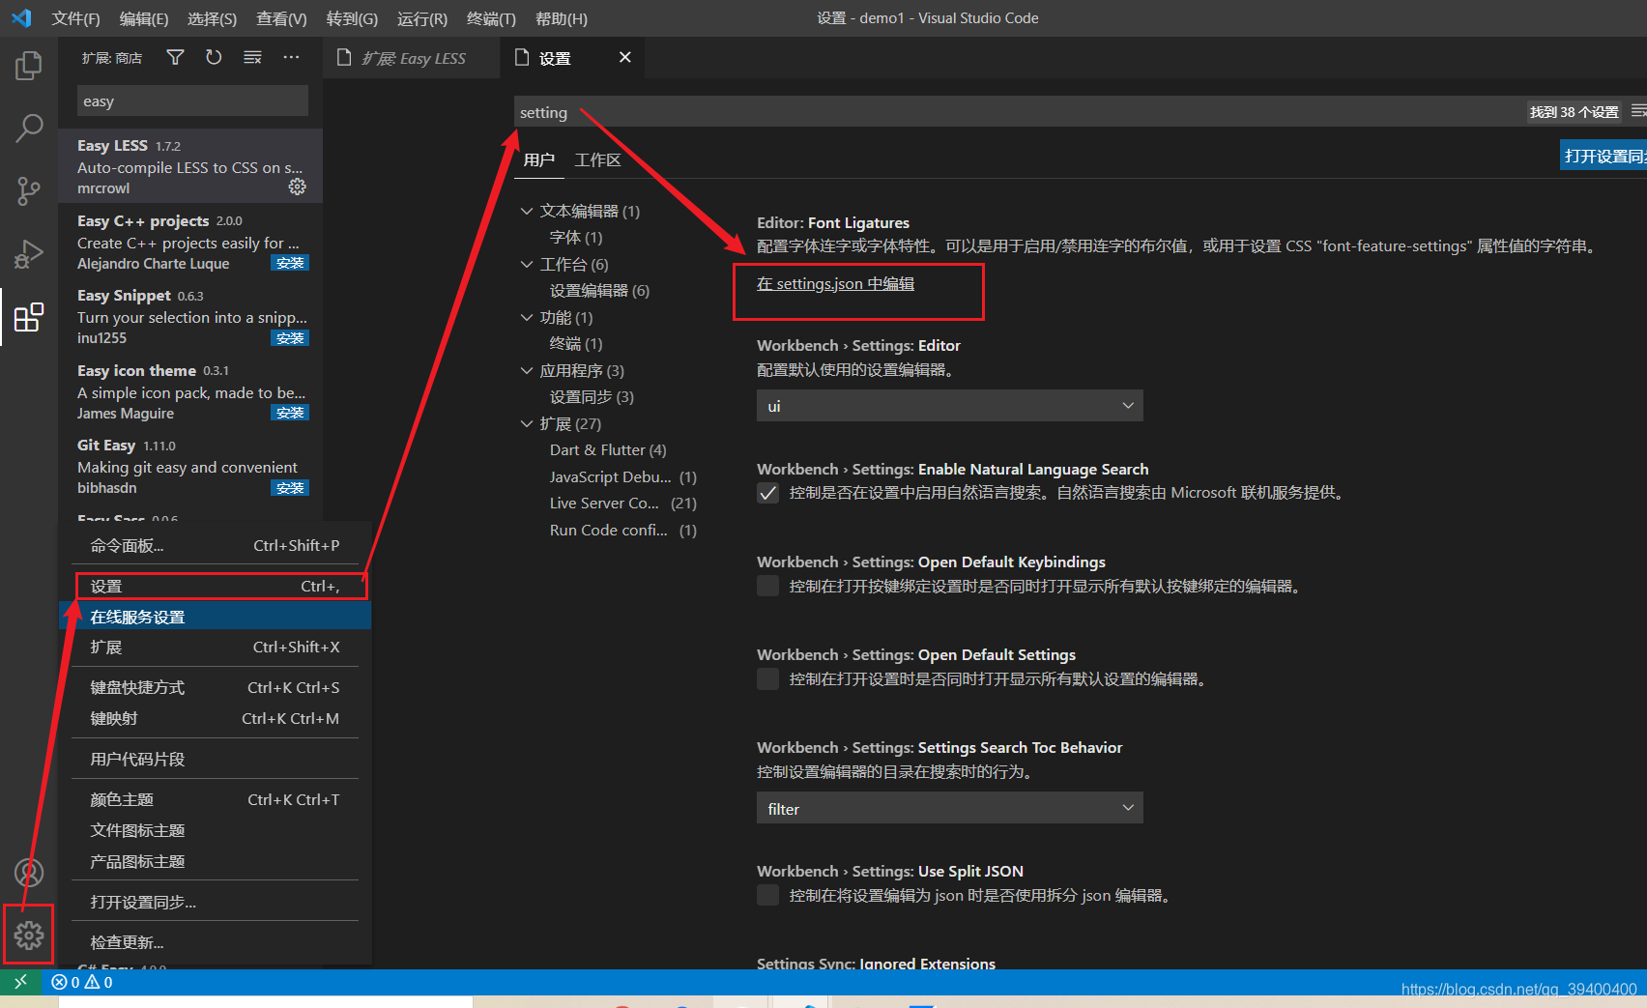Enable Open Default Settings checkbox
The image size is (1647, 1008).
click(768, 678)
